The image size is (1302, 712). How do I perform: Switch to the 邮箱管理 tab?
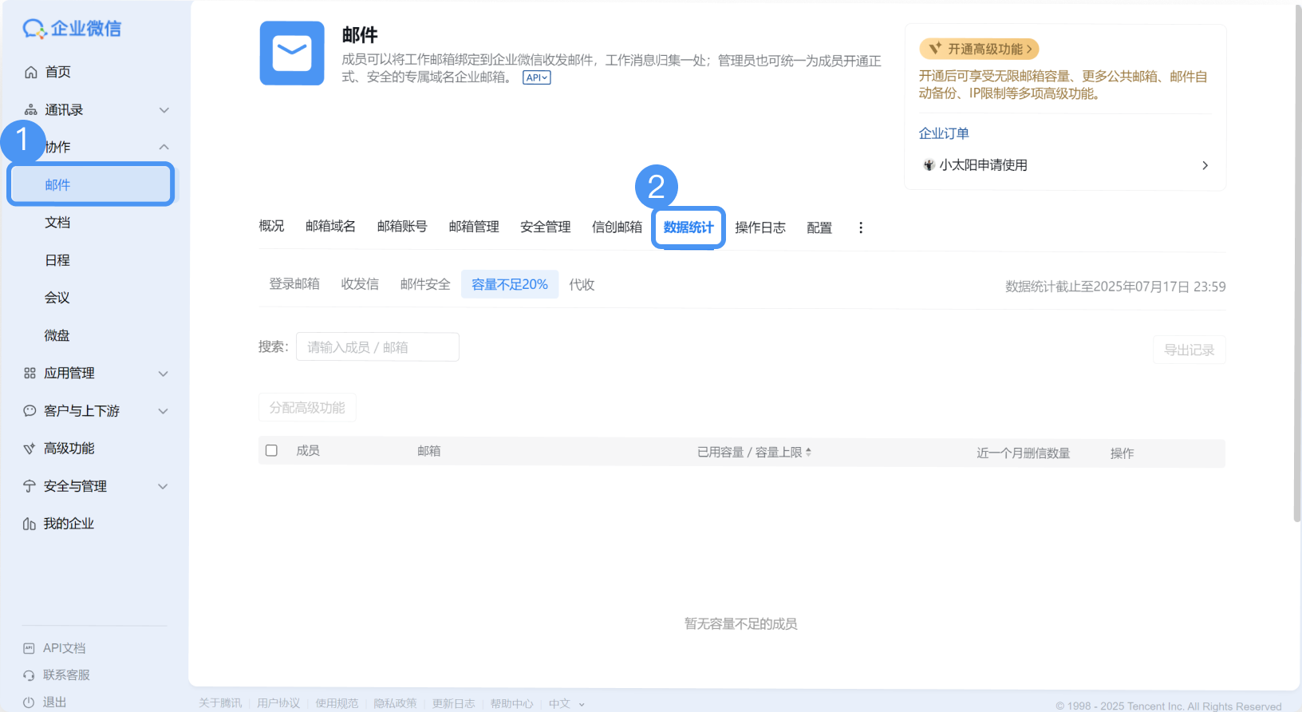point(474,227)
